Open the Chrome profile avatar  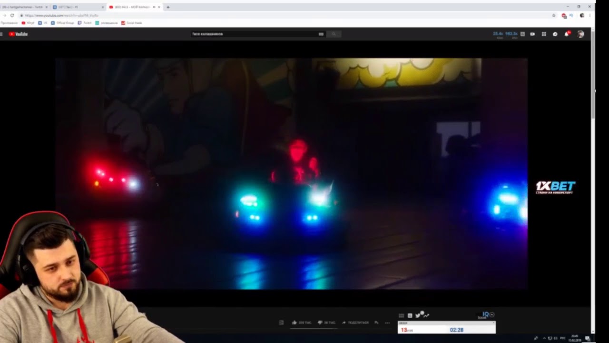(582, 15)
